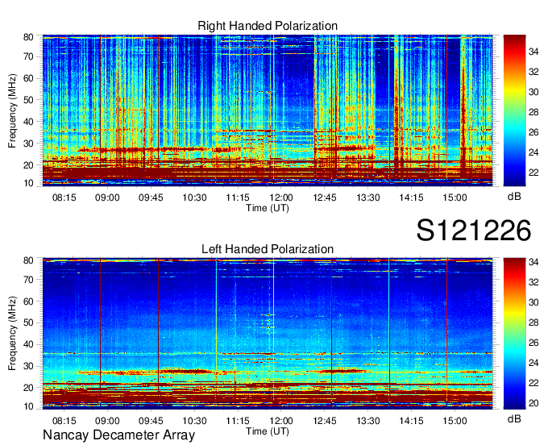Click the 08:15 time tick under Left Handed plot

pyautogui.click(x=64, y=421)
